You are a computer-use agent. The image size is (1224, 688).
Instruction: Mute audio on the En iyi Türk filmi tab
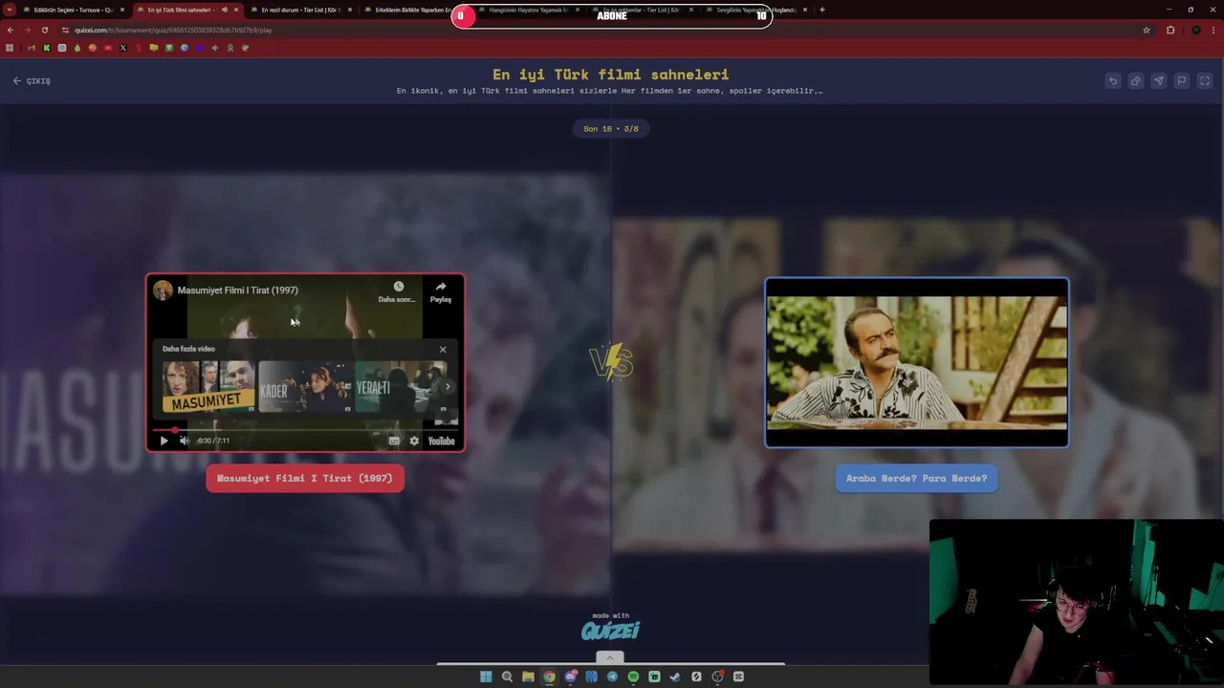225,10
